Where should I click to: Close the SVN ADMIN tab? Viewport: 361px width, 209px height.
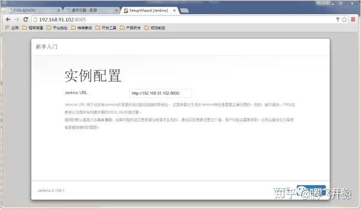(59, 10)
